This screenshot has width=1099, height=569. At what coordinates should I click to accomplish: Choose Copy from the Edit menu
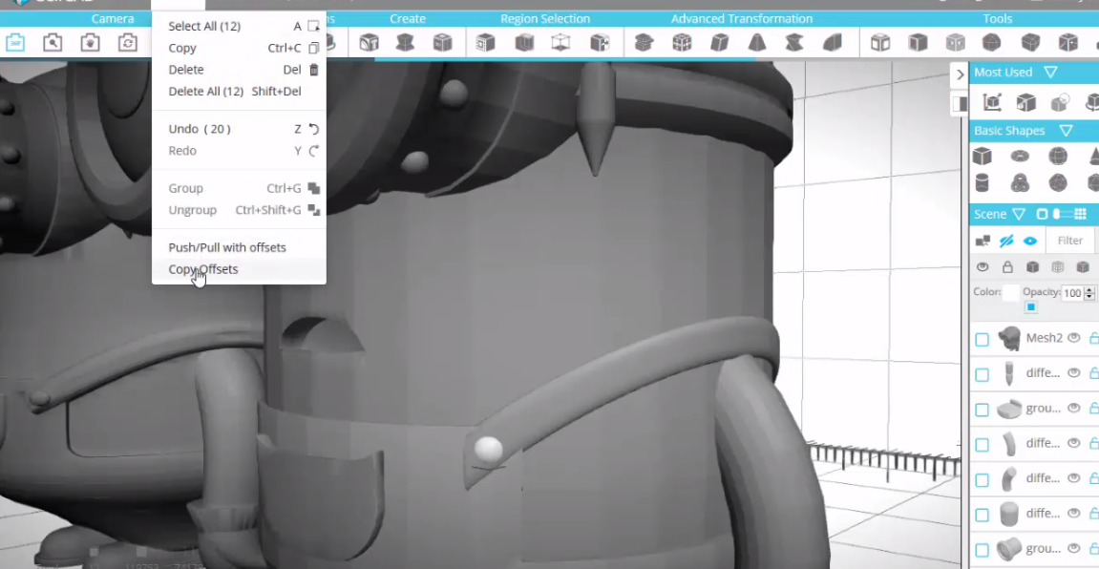[x=239, y=48]
